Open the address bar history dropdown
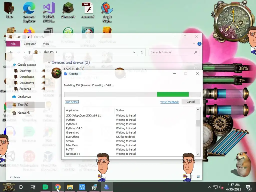The width and height of the screenshot is (256, 192). [134, 52]
